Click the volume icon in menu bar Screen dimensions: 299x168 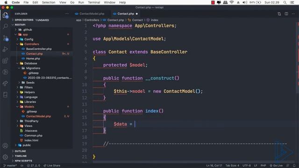point(245,2)
